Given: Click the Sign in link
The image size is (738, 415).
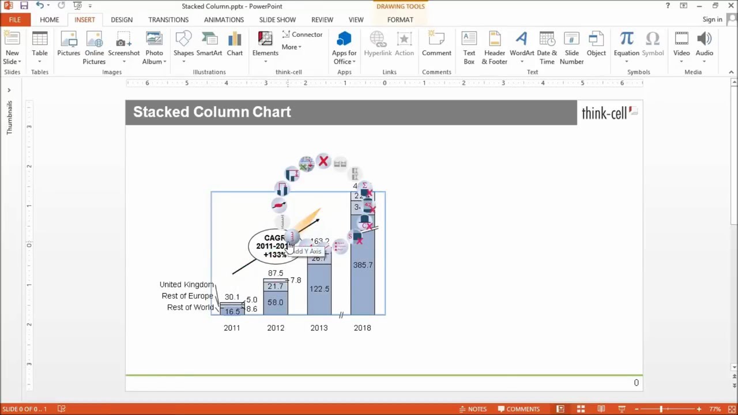Looking at the screenshot, I should [712, 20].
